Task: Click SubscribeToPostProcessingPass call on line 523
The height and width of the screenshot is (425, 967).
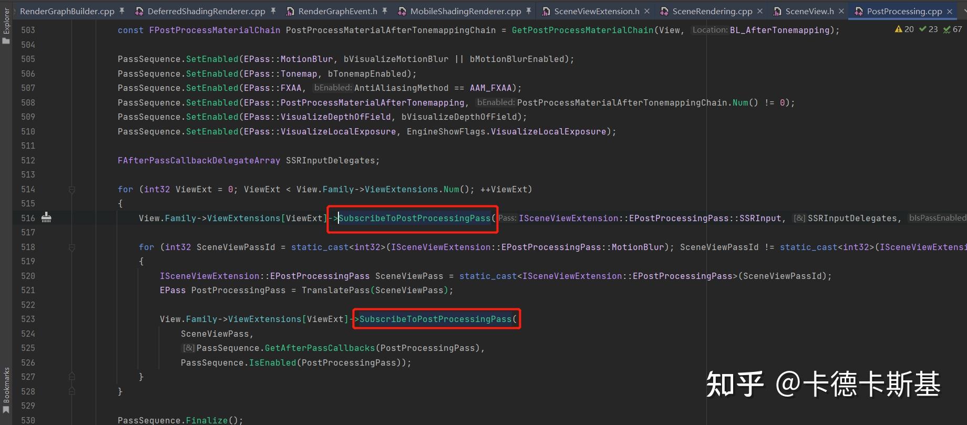Action: coord(435,319)
